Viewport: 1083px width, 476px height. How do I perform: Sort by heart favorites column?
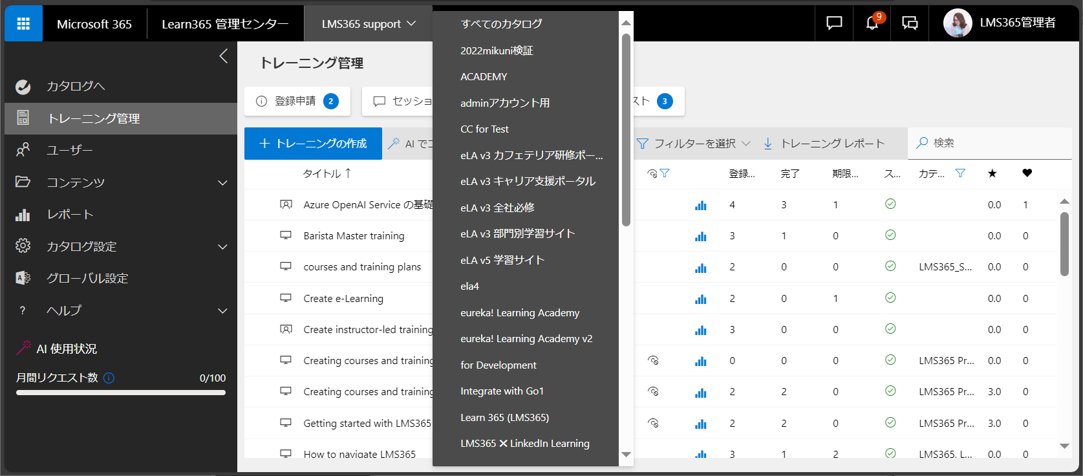point(1027,173)
